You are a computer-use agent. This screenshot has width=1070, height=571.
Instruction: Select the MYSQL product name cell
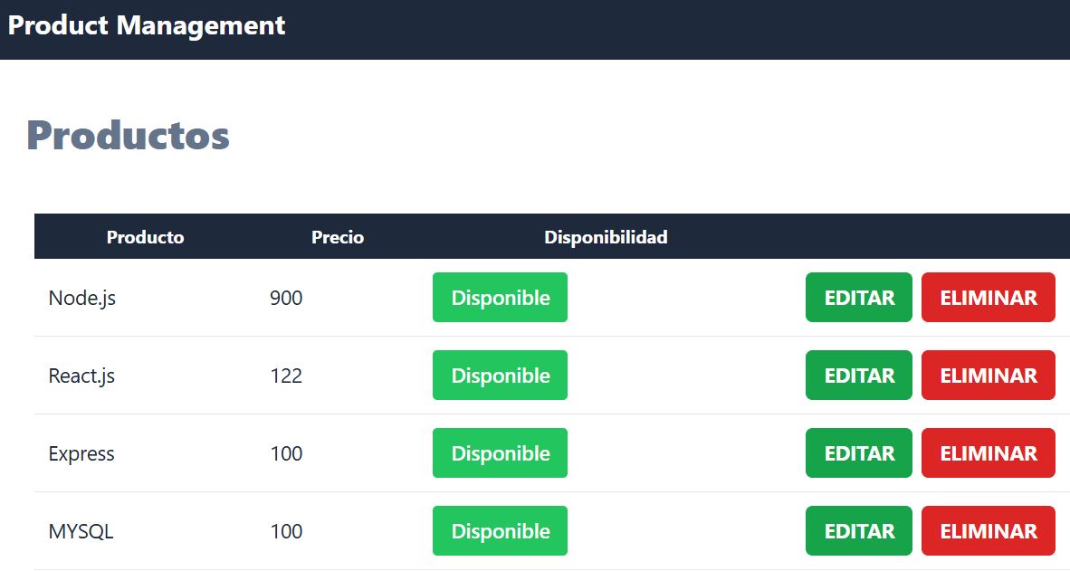[x=81, y=531]
